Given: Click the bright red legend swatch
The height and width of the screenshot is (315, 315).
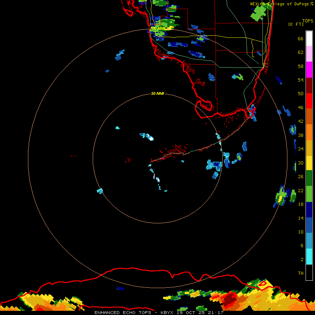Looking at the screenshot, I should tap(309, 101).
